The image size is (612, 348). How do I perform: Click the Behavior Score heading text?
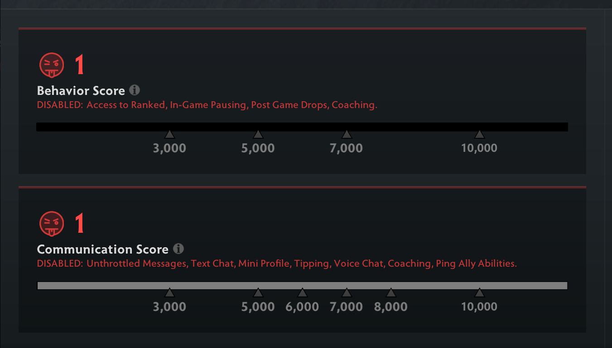[81, 91]
